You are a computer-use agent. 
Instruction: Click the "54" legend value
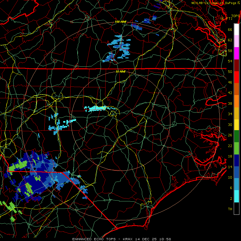(x=230, y=61)
